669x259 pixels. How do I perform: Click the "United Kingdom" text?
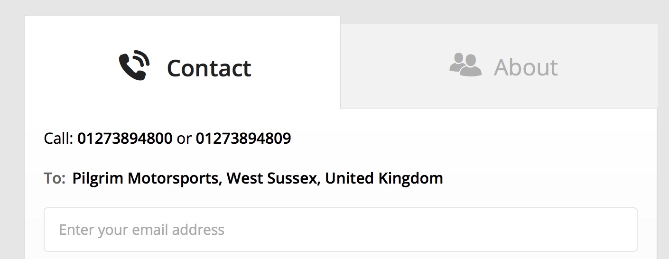coord(384,178)
